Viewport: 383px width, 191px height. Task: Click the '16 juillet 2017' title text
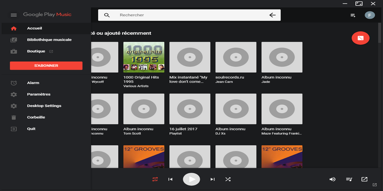coord(183,129)
